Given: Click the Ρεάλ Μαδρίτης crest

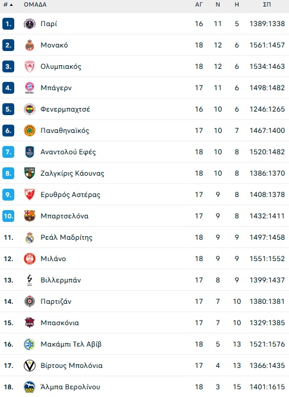Looking at the screenshot, I should [30, 237].
